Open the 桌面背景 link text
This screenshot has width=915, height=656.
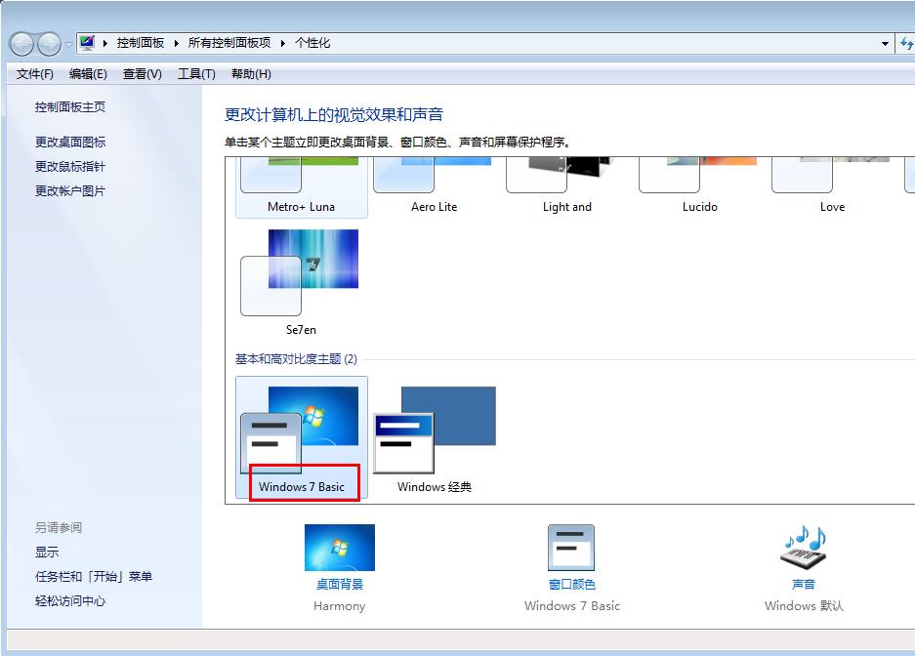click(340, 585)
